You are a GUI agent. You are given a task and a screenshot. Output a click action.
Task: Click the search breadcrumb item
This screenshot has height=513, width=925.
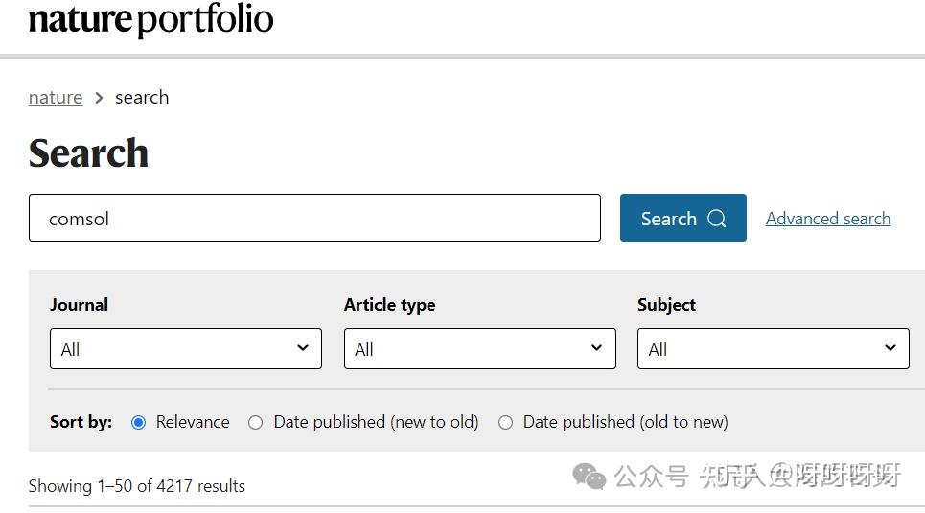142,98
